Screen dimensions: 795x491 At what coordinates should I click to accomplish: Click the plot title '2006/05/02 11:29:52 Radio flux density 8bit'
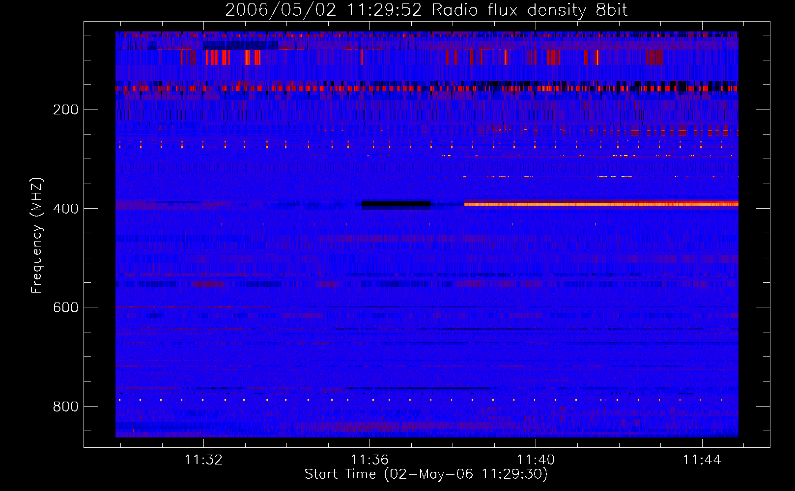[x=426, y=10]
